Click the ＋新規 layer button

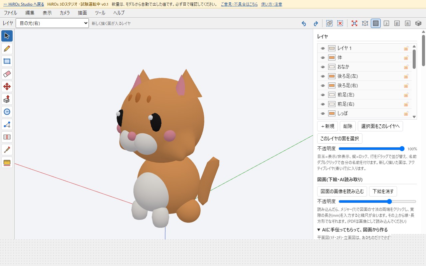point(327,126)
